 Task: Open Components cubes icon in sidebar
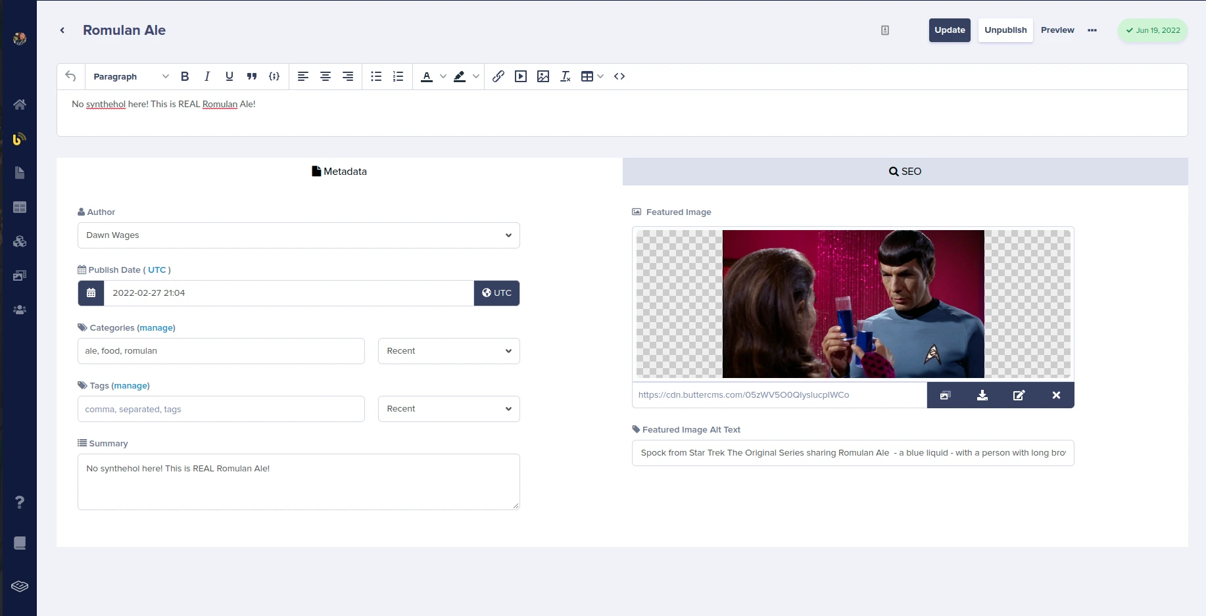tap(20, 241)
